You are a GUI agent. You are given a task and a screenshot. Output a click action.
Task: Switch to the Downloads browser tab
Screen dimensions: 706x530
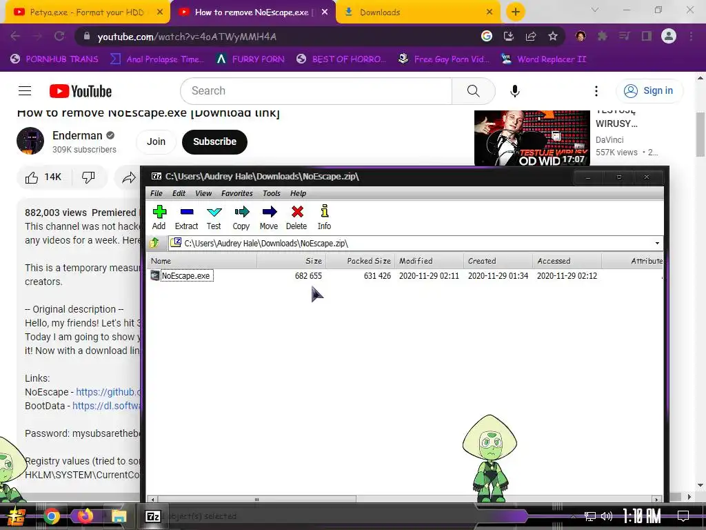(418, 12)
